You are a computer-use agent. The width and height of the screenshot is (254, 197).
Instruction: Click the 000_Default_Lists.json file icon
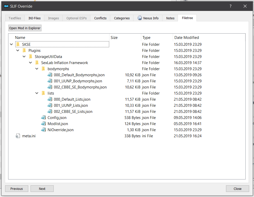click(x=50, y=99)
